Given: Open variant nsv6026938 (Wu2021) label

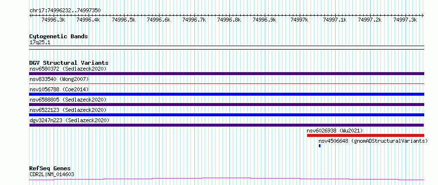Looking at the screenshot, I should (335, 131).
